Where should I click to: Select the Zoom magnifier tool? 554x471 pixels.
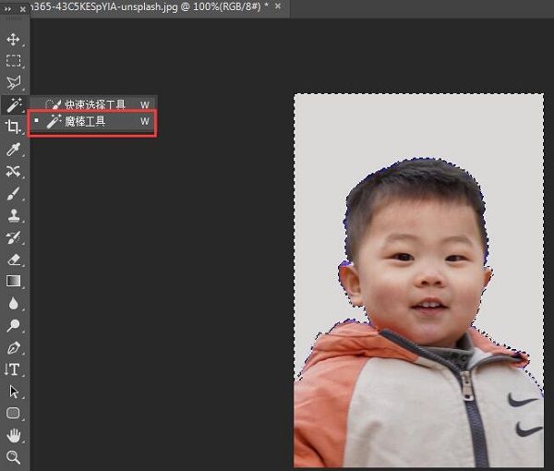(14, 457)
